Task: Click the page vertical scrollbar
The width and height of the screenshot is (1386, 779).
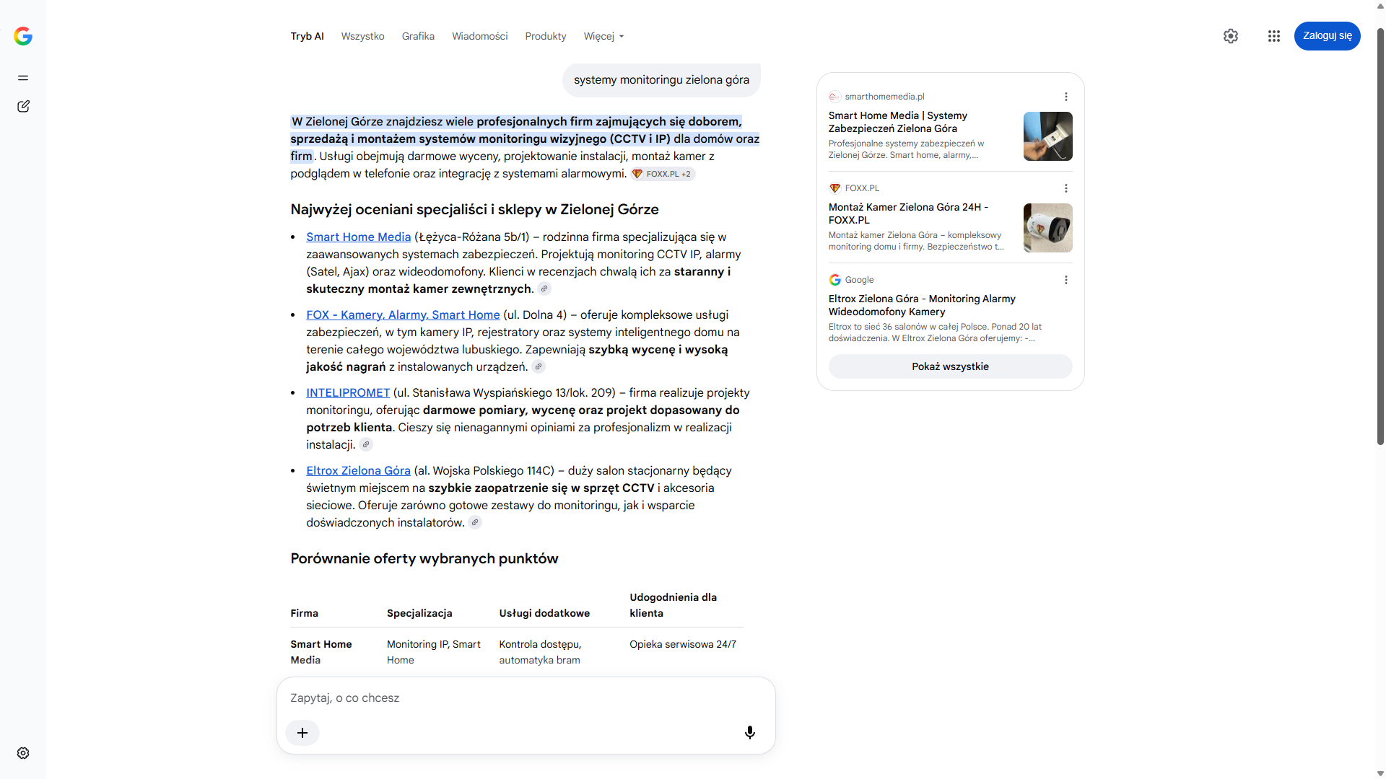Action: pos(1380,238)
